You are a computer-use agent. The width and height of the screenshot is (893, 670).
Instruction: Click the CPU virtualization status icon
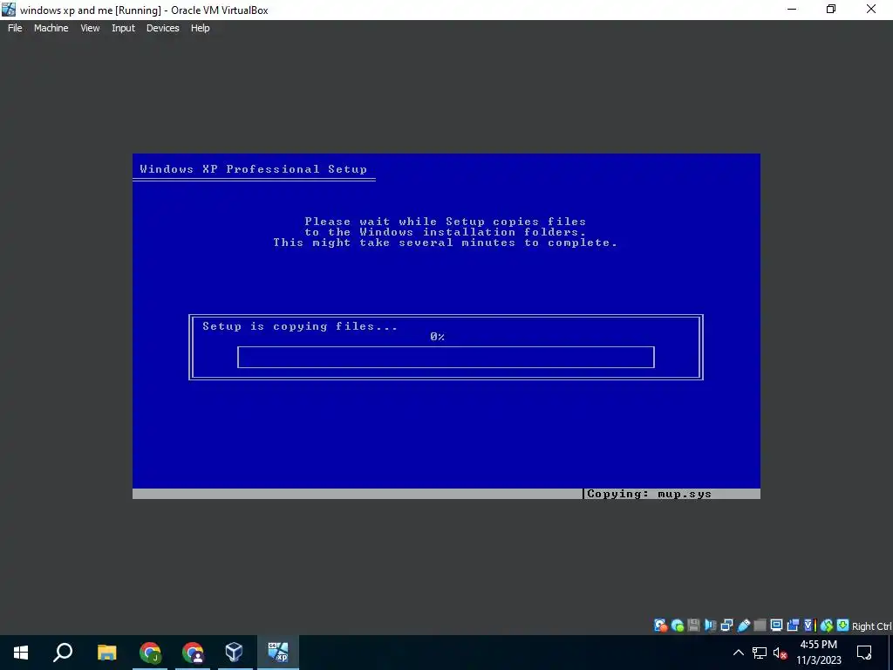point(810,626)
